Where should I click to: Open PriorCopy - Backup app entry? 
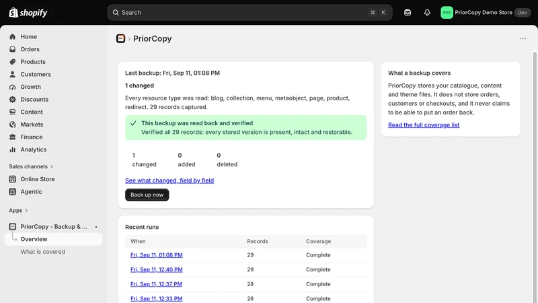coord(54,227)
